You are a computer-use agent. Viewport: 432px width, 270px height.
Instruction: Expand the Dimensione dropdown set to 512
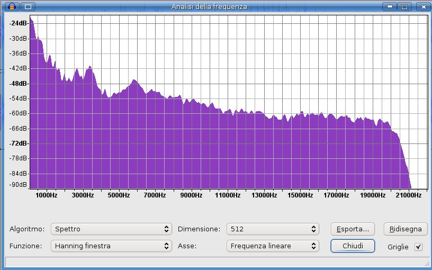(x=272, y=229)
